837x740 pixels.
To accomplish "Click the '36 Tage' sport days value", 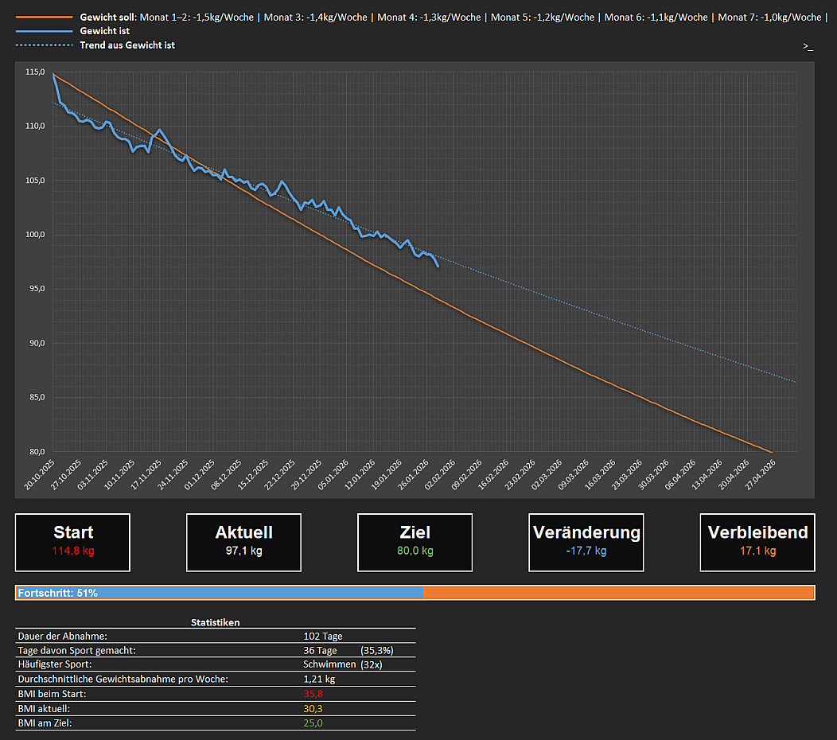I will (320, 650).
